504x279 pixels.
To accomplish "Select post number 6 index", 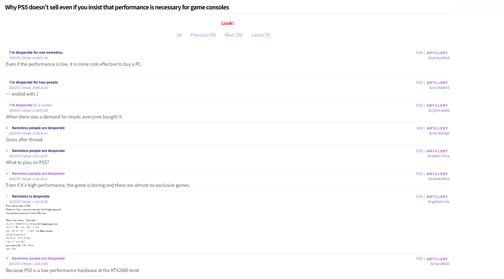I will pyautogui.click(x=7, y=173).
